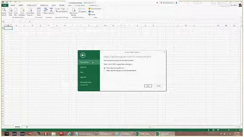Screen dimensions: 244x137
Task: Select Windows credential type
Action: 89,67
